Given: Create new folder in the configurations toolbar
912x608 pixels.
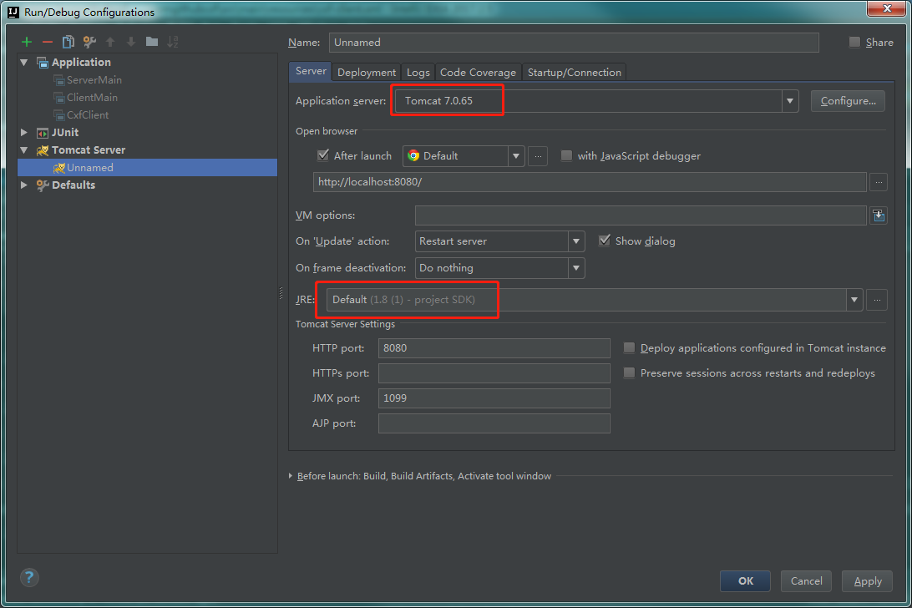Looking at the screenshot, I should pos(152,41).
